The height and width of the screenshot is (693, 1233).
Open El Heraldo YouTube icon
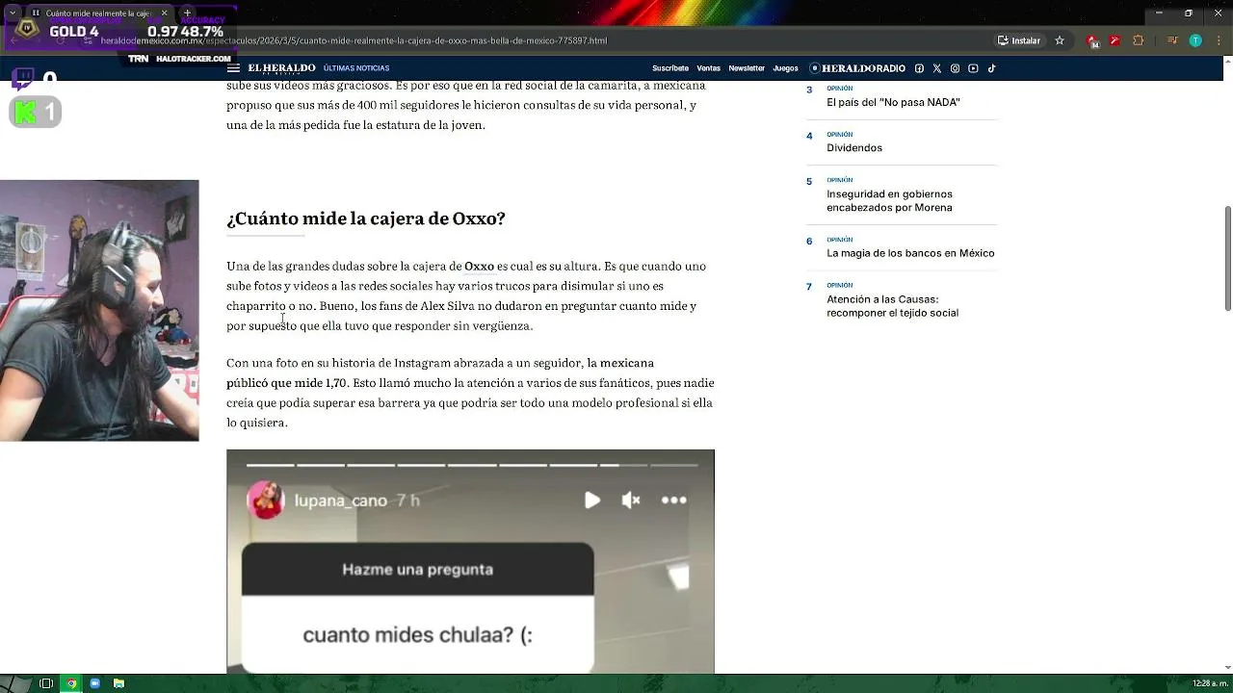click(x=973, y=68)
